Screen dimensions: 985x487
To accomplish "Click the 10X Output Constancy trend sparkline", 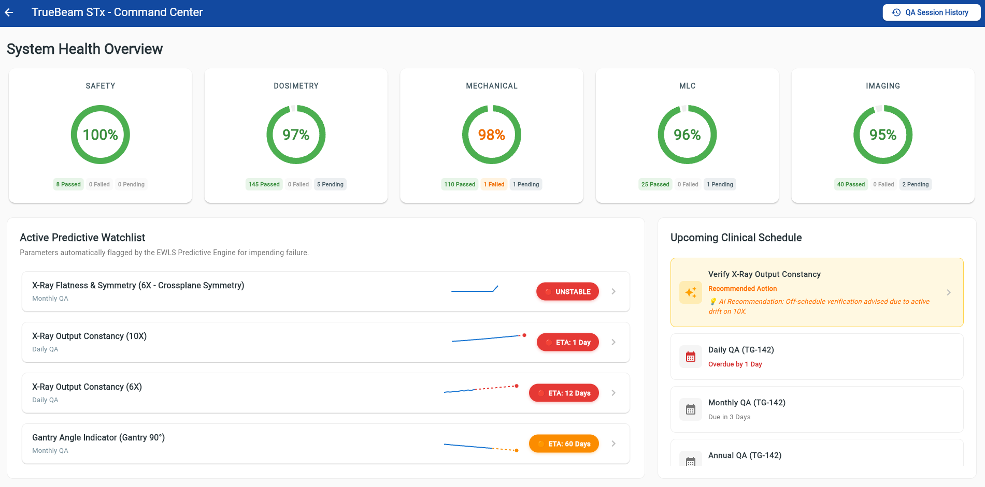I will [x=489, y=338].
